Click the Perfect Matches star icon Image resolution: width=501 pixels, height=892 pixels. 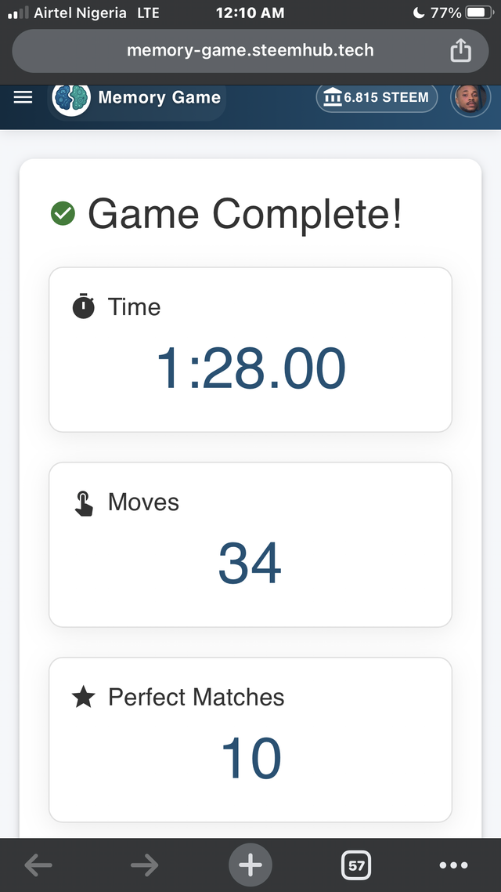[84, 697]
